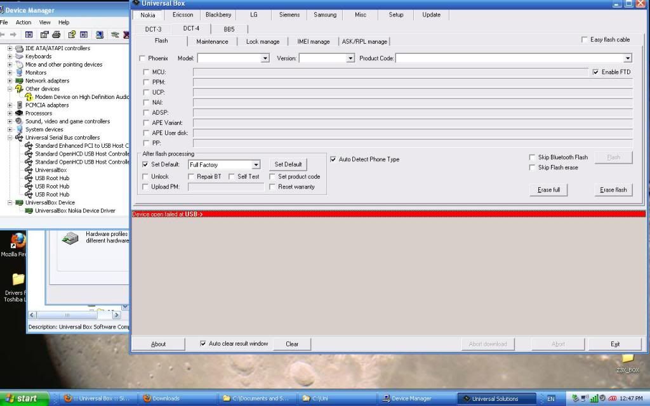
Task: Tick the Unlock checkbox
Action: (145, 176)
